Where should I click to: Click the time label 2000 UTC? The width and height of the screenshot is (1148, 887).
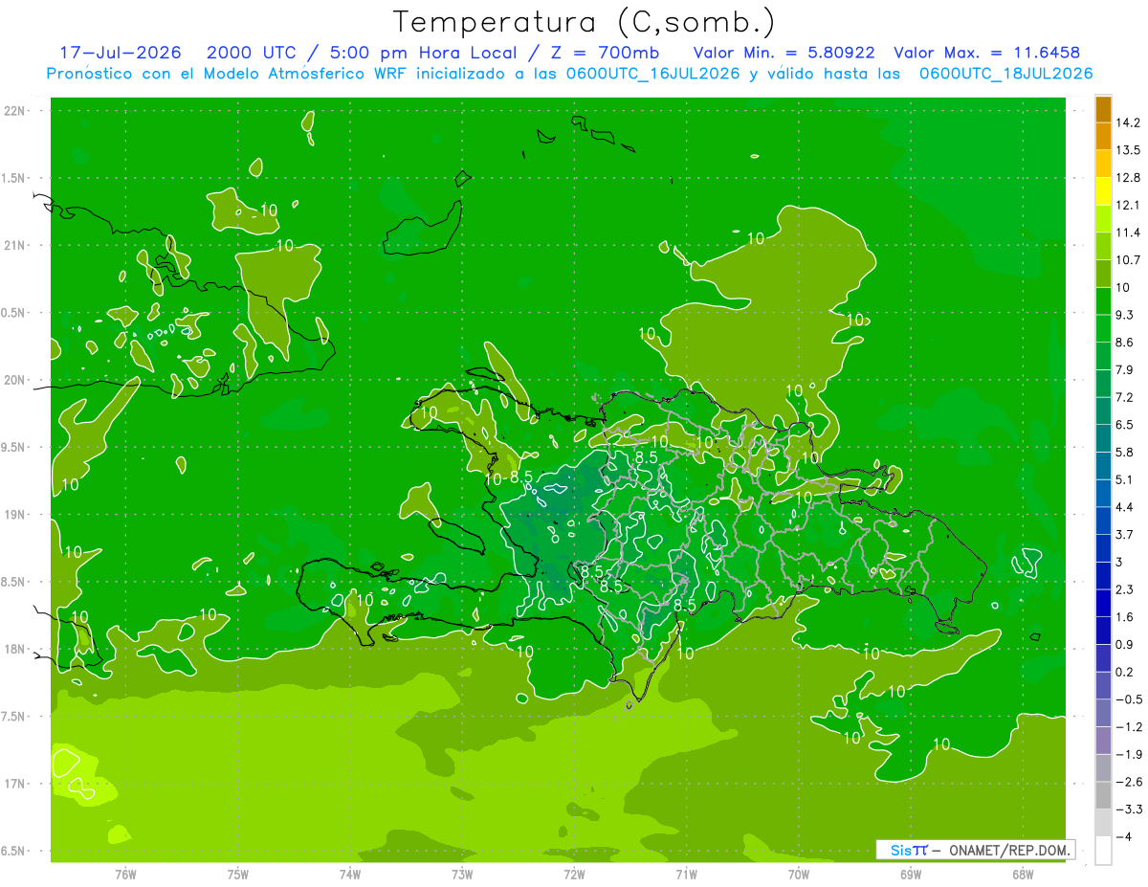(251, 53)
